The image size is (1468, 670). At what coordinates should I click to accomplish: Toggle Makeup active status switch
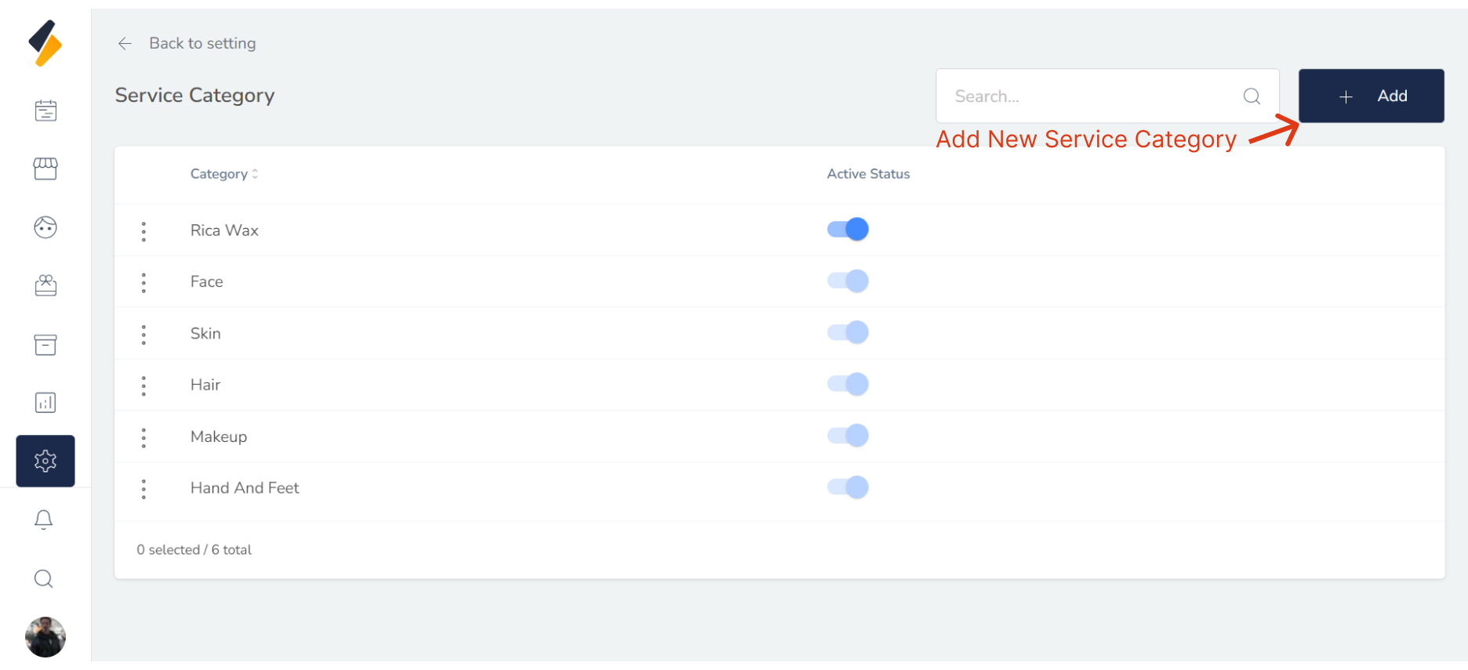848,436
